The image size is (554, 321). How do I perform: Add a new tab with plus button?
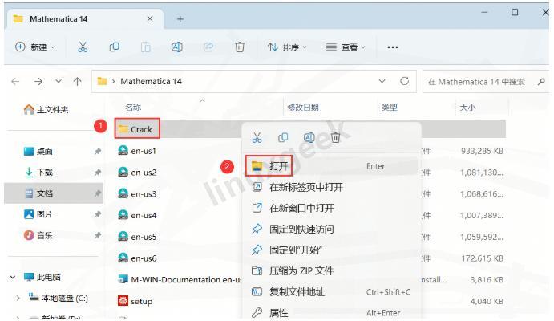click(x=180, y=19)
